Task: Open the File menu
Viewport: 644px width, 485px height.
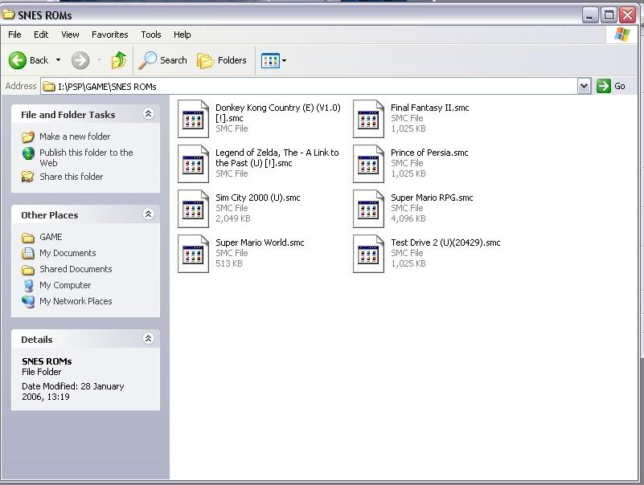Action: [x=14, y=35]
